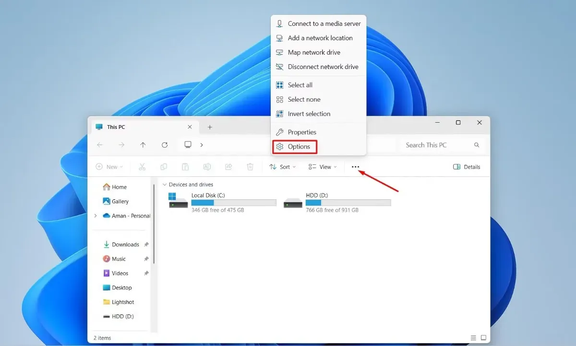Go up one folder with Up arrow

pos(143,145)
